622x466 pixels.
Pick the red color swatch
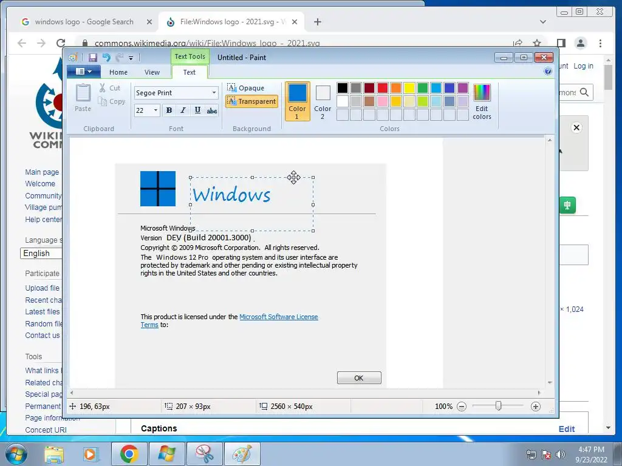(383, 88)
